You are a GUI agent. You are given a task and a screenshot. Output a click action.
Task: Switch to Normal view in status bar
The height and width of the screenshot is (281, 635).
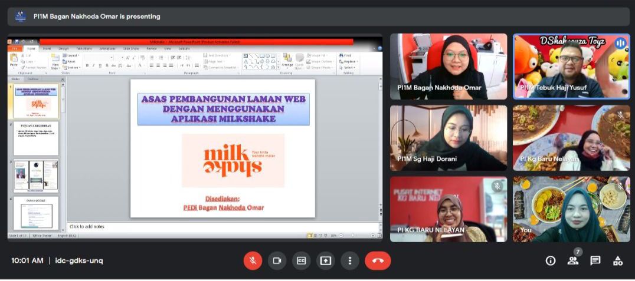[x=310, y=235]
